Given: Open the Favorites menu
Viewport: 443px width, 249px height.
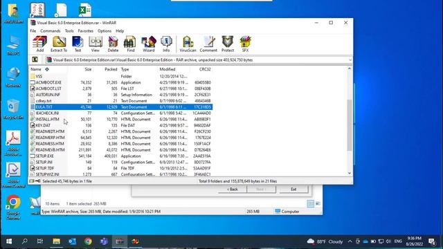Looking at the screenshot, I should click(x=86, y=30).
